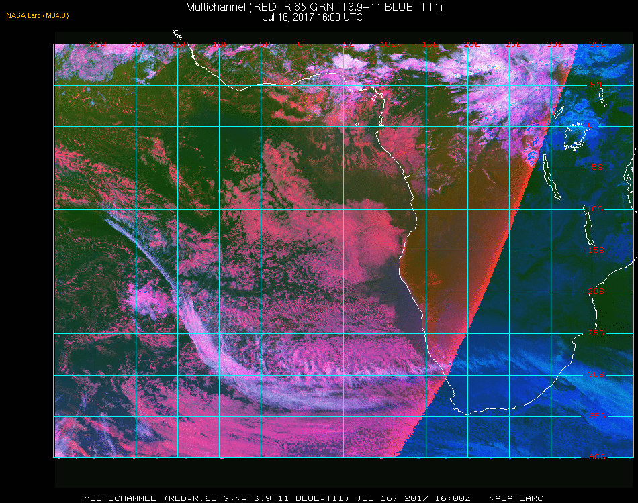Image resolution: width=638 pixels, height=503 pixels.
Task: Click the 15W longitude label
Action: click(180, 44)
